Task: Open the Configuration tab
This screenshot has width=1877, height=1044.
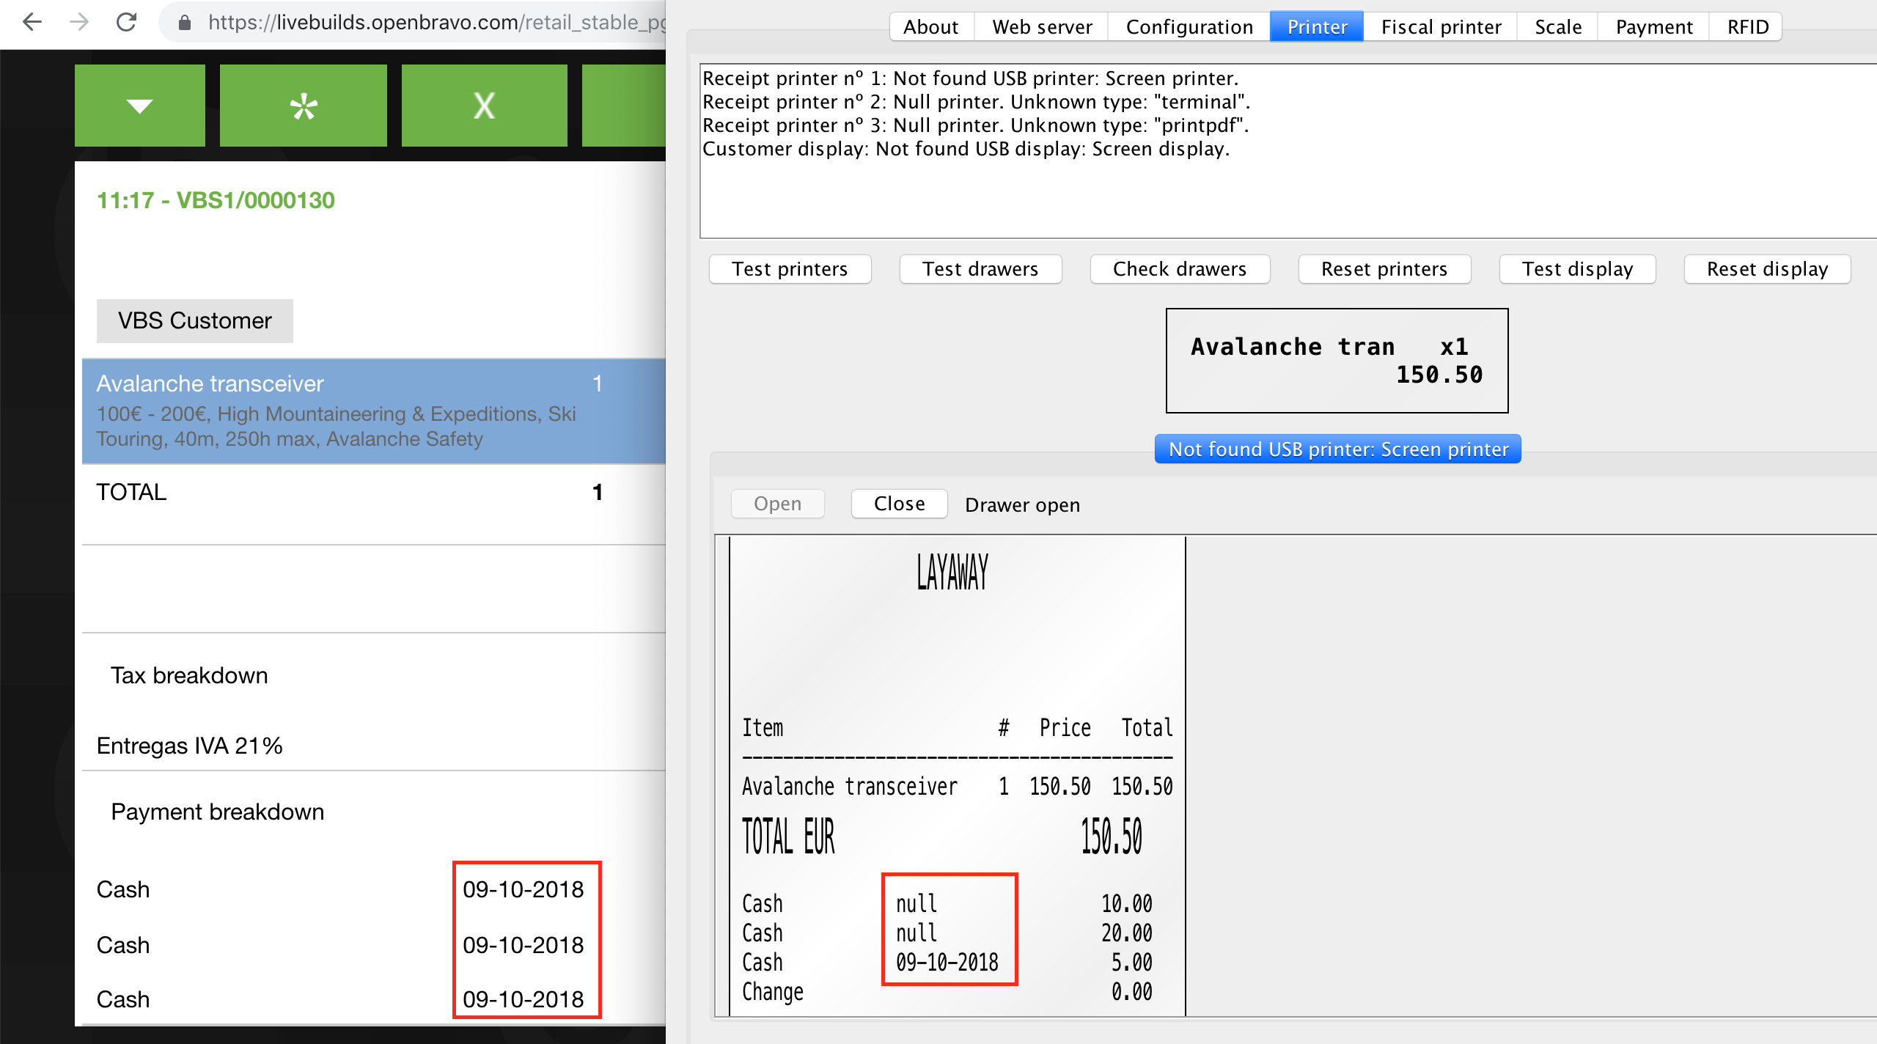Action: [1189, 27]
